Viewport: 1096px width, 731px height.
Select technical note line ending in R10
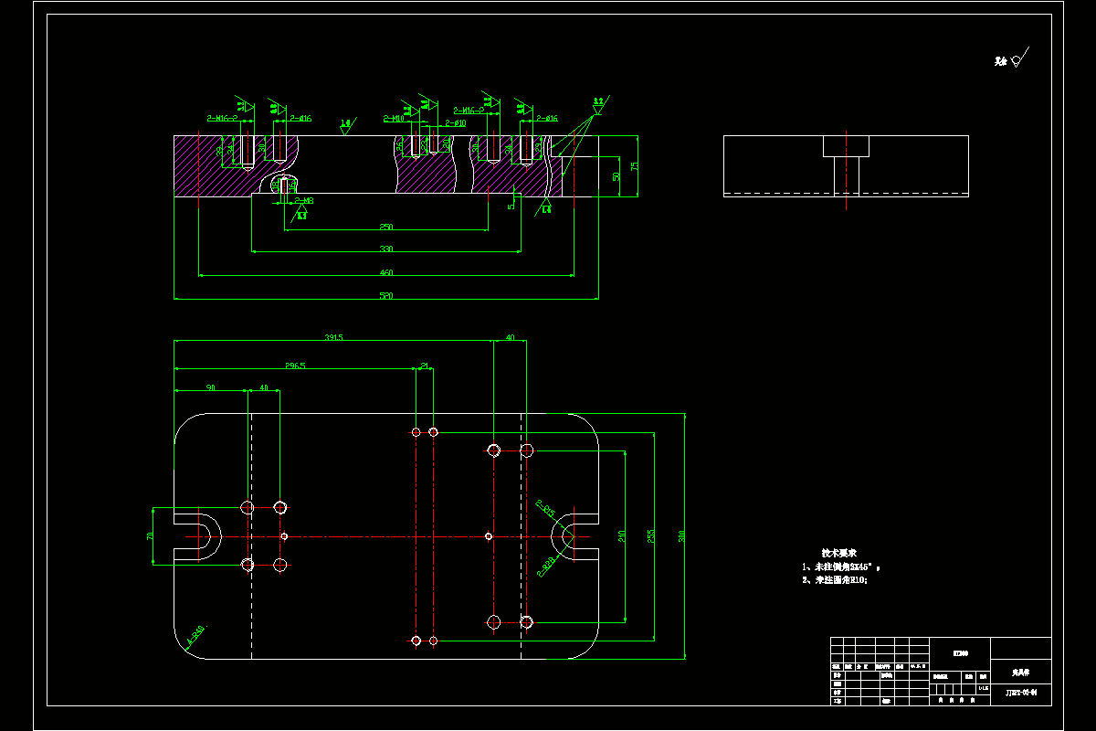pyautogui.click(x=835, y=579)
